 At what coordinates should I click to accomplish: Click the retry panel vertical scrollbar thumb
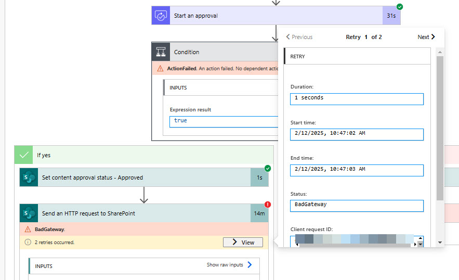point(440,128)
